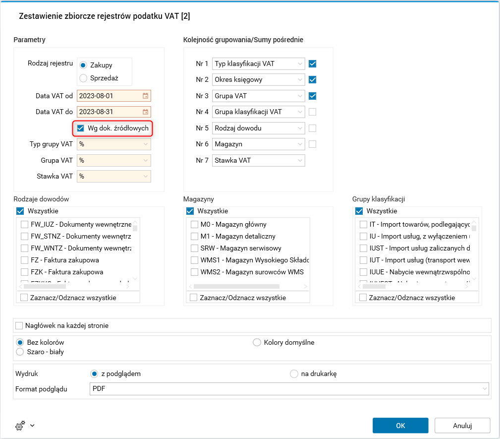Check FZ - Faktura zakupowa

pyautogui.click(x=24, y=260)
